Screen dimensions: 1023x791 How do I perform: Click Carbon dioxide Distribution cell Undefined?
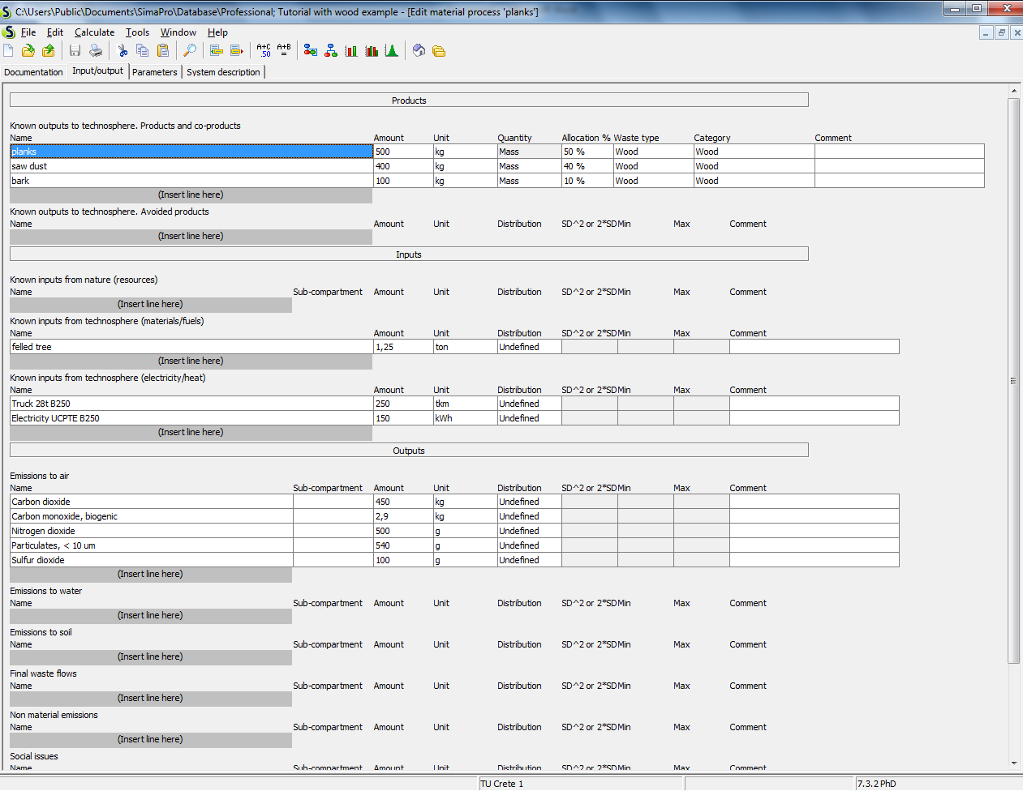(x=530, y=502)
